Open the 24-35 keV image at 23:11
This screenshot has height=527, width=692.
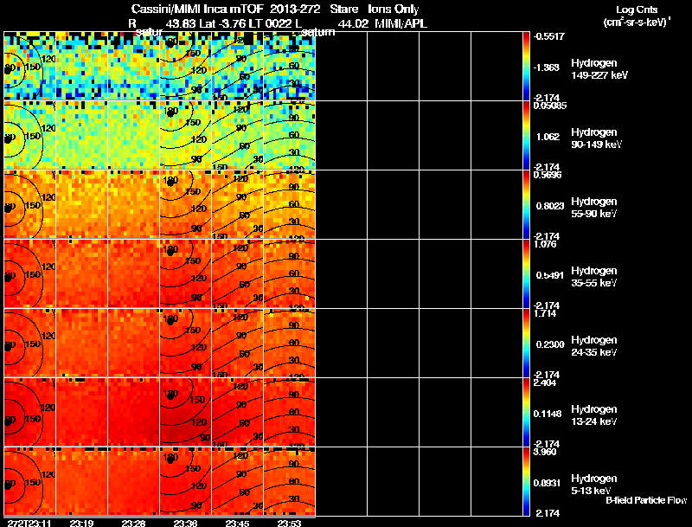pos(29,343)
